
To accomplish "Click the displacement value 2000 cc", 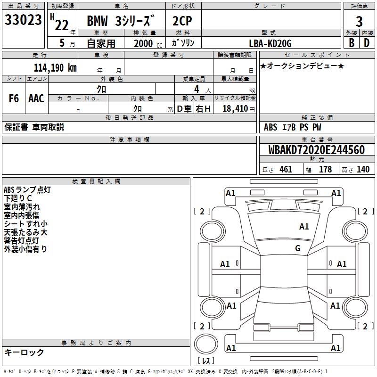I will [x=148, y=43].
